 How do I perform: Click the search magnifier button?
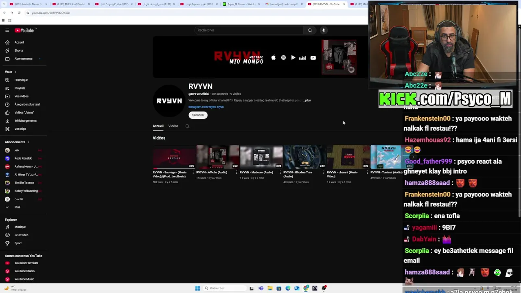310,30
